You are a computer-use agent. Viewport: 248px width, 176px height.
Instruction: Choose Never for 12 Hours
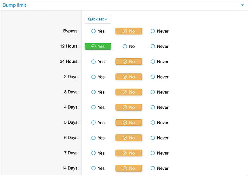pyautogui.click(x=153, y=46)
